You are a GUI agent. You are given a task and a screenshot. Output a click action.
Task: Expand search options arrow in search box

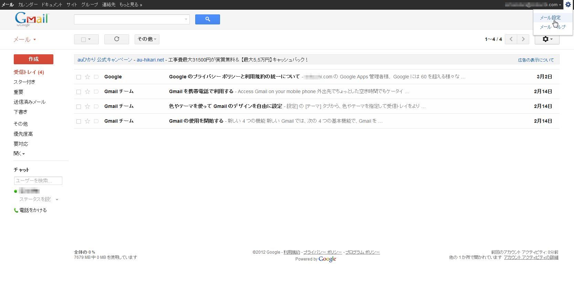pos(186,19)
